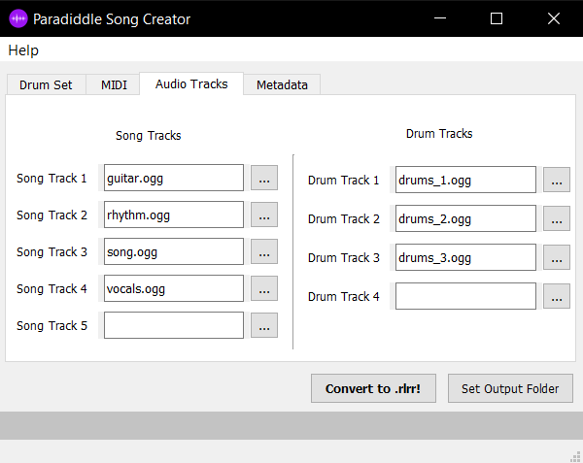Focus the guitar.ogg Song Track 1 field
Screen dimensions: 583x463
click(x=173, y=179)
